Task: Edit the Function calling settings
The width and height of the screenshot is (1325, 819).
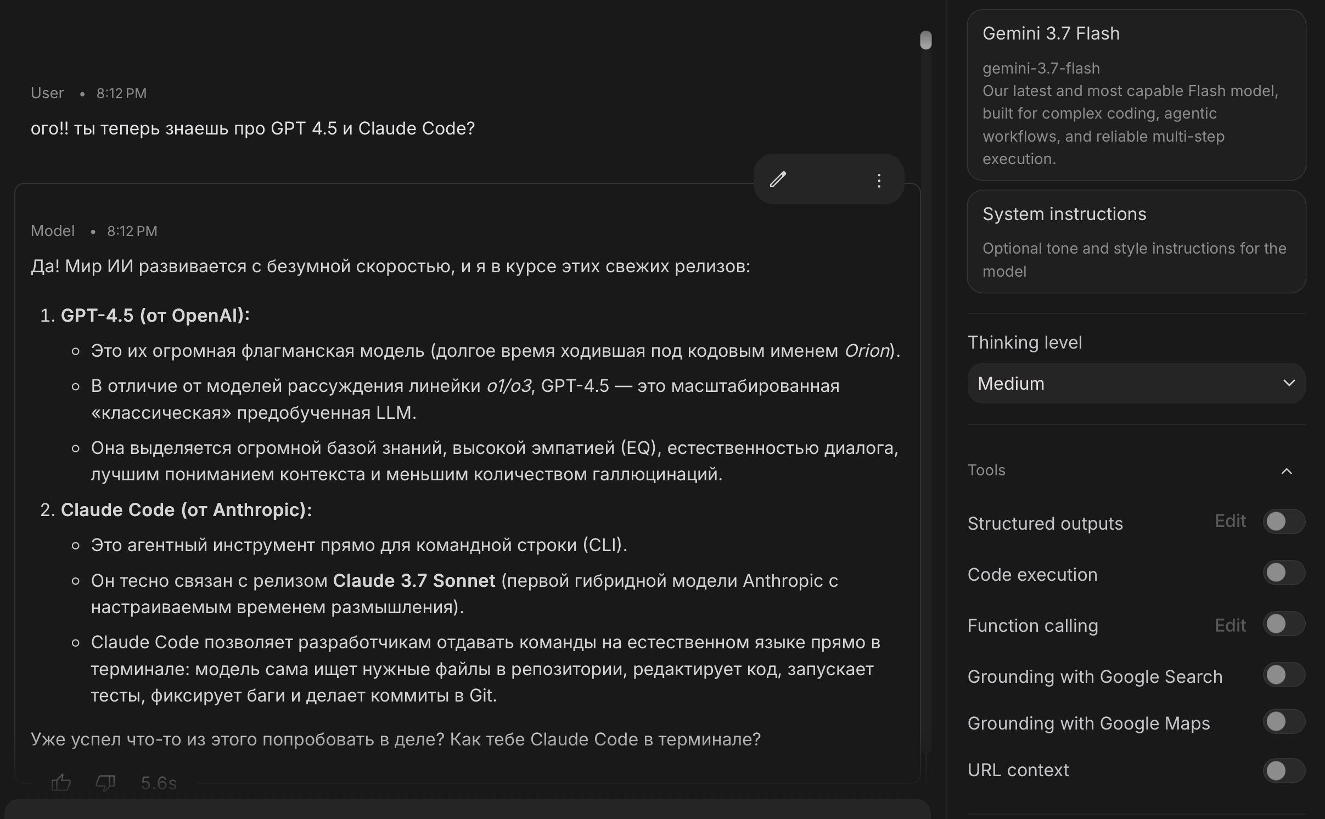Action: coord(1230,625)
